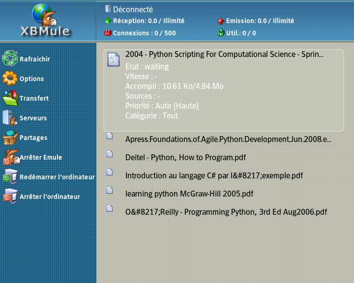
Task: Open the Options menu entry
Action: pyautogui.click(x=31, y=79)
